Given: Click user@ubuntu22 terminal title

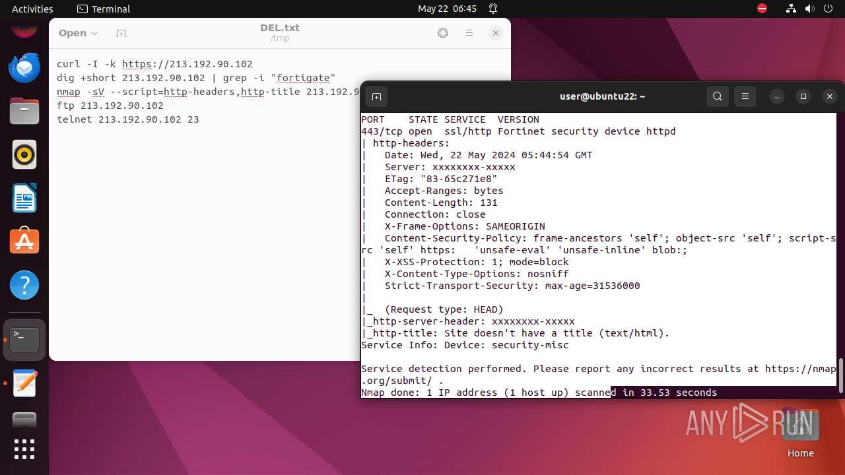Looking at the screenshot, I should click(x=602, y=96).
